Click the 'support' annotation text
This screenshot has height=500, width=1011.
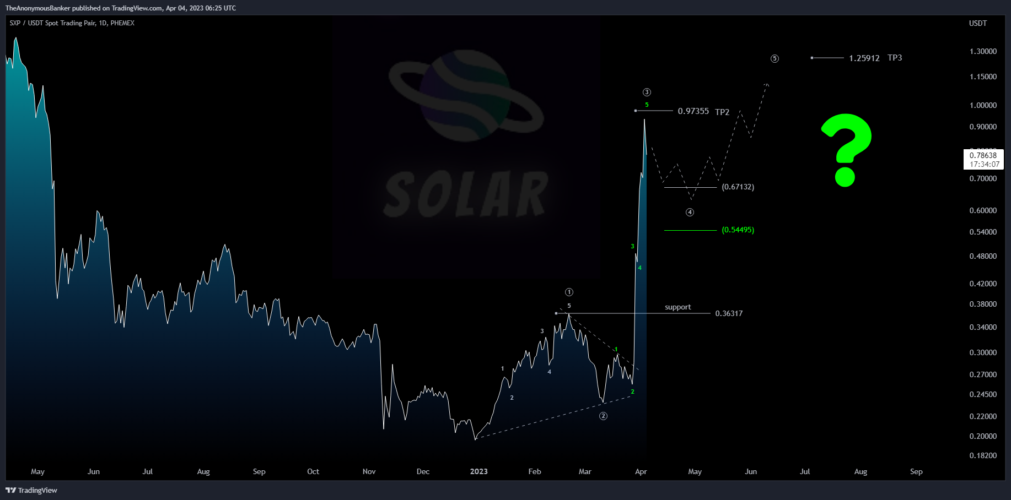tap(677, 307)
